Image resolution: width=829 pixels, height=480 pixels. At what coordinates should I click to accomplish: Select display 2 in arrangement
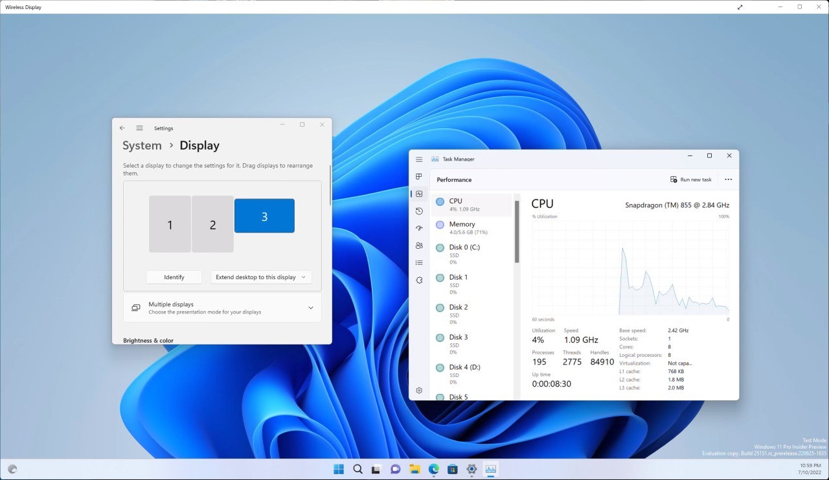coord(212,224)
